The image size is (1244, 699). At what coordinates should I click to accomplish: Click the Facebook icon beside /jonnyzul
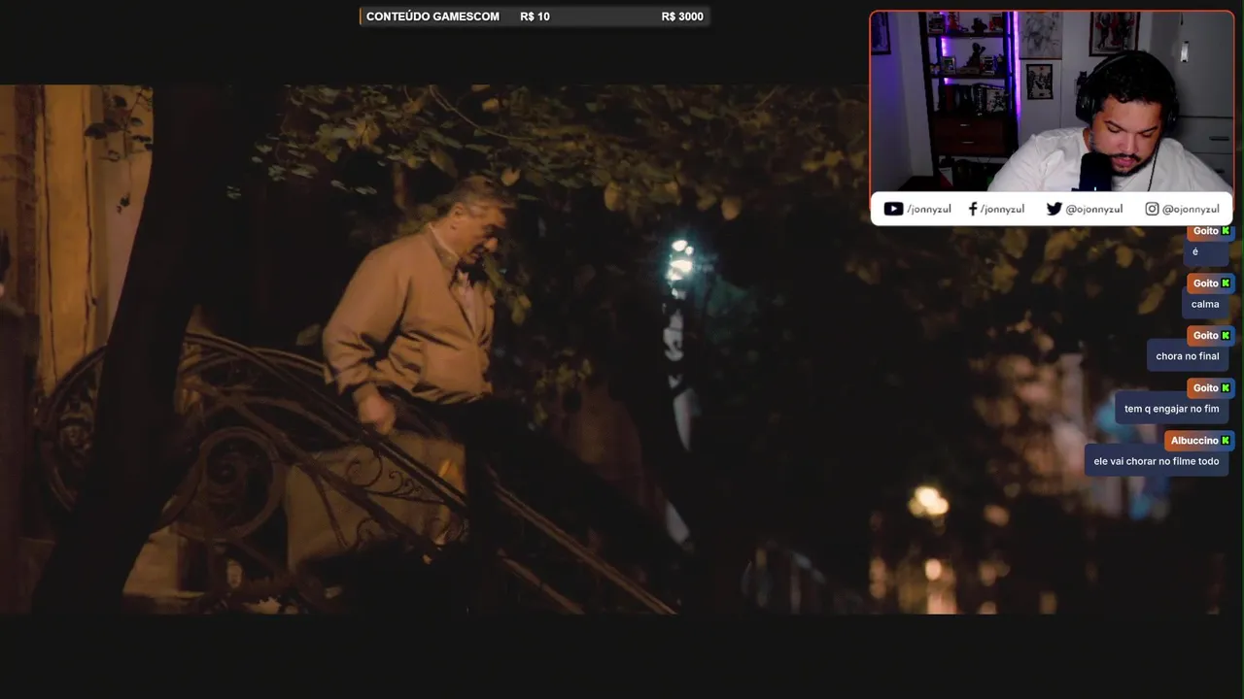pos(973,209)
